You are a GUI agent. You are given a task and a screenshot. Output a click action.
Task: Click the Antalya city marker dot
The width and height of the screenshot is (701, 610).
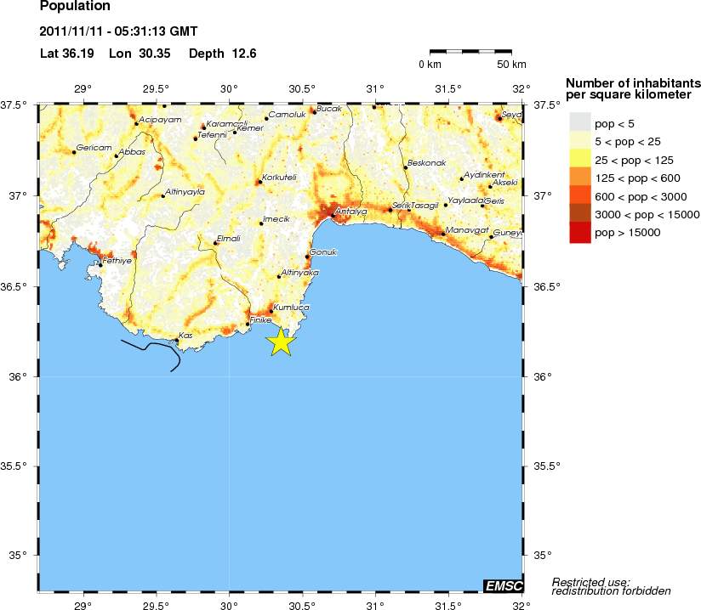[x=333, y=215]
